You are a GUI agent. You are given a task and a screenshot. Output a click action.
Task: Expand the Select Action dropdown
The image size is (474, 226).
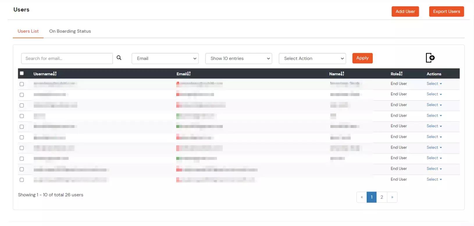tap(312, 58)
